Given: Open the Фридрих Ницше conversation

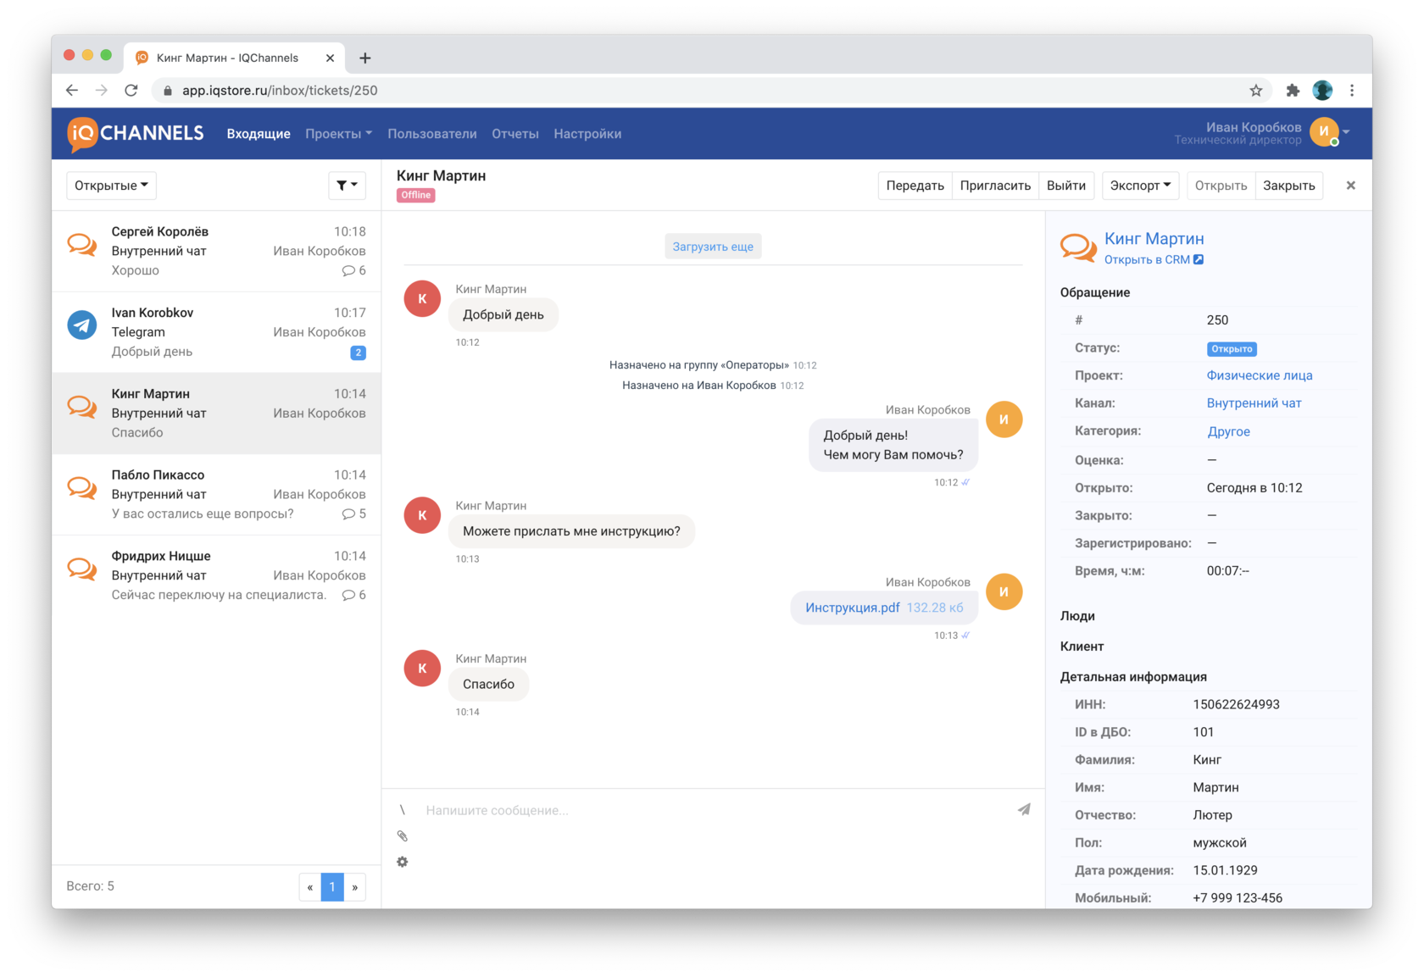Looking at the screenshot, I should pos(216,575).
